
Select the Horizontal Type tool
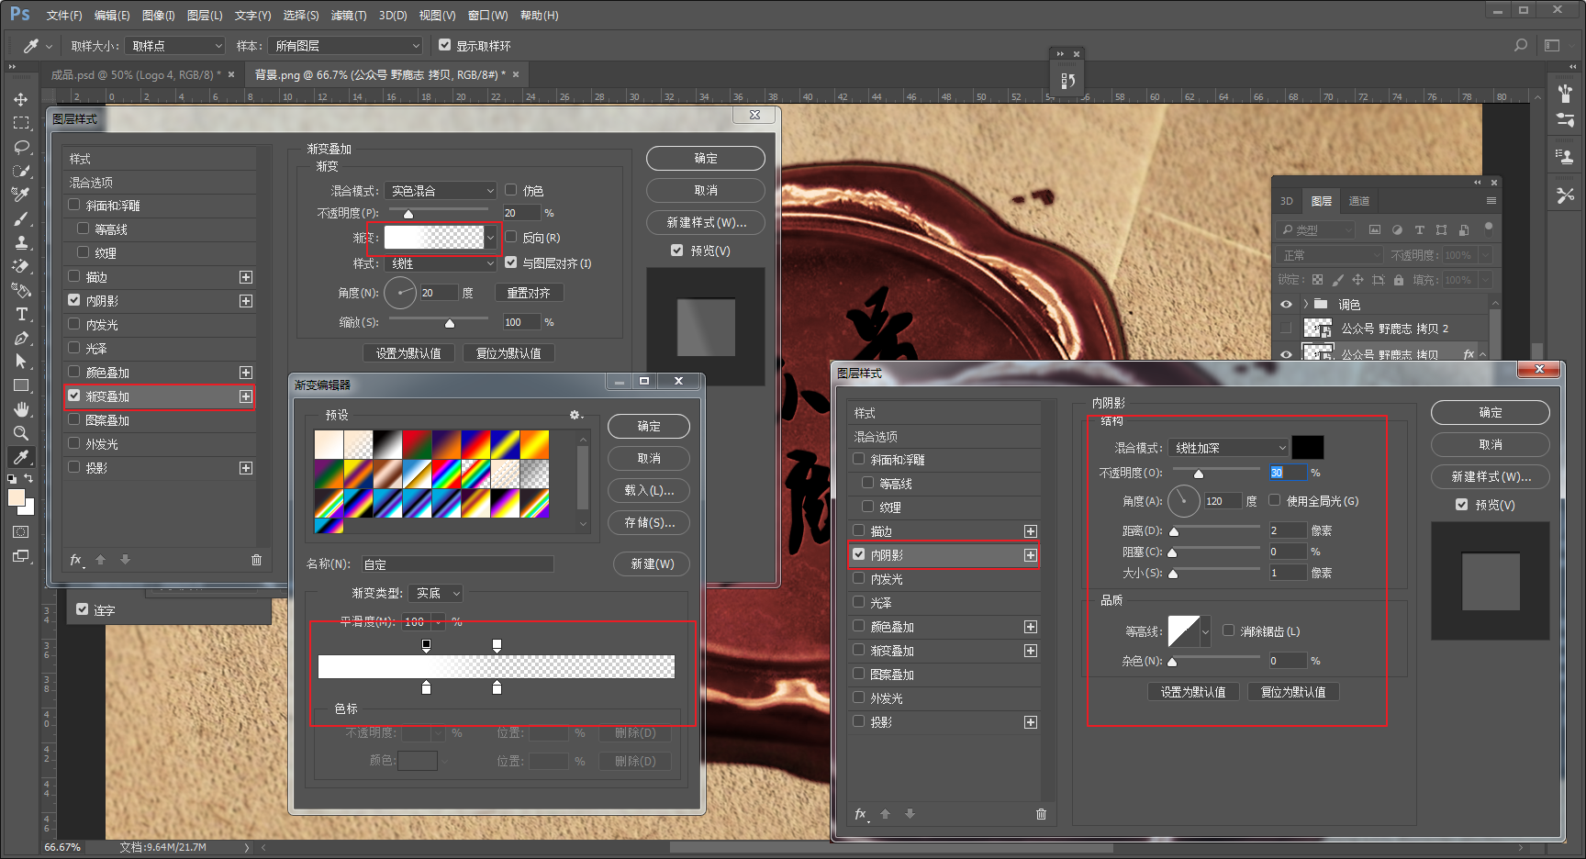(21, 314)
